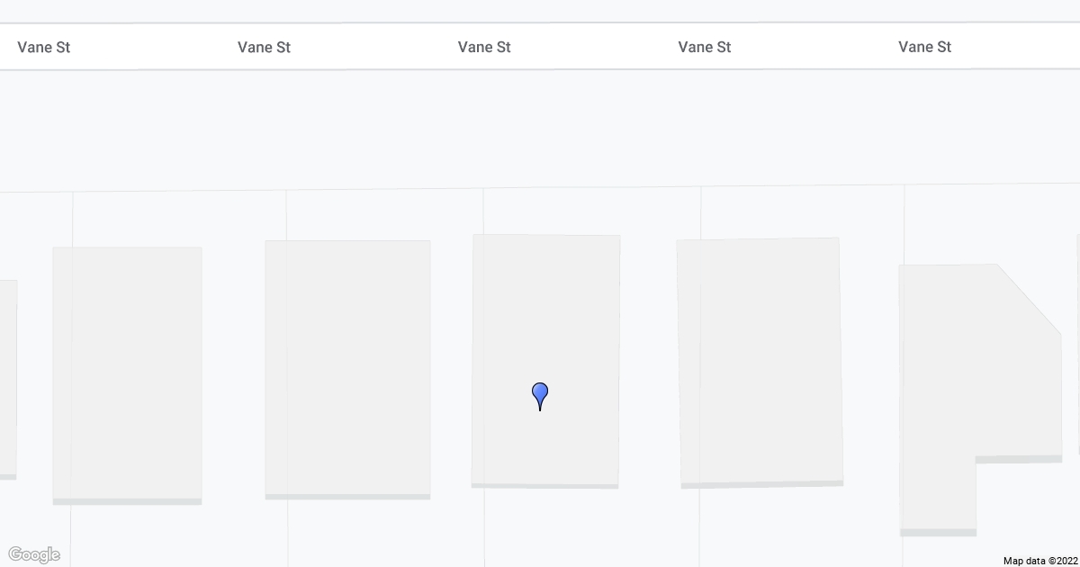The width and height of the screenshot is (1080, 567).
Task: Click the lot below the L-shaped building's notch
Action: point(1026,508)
